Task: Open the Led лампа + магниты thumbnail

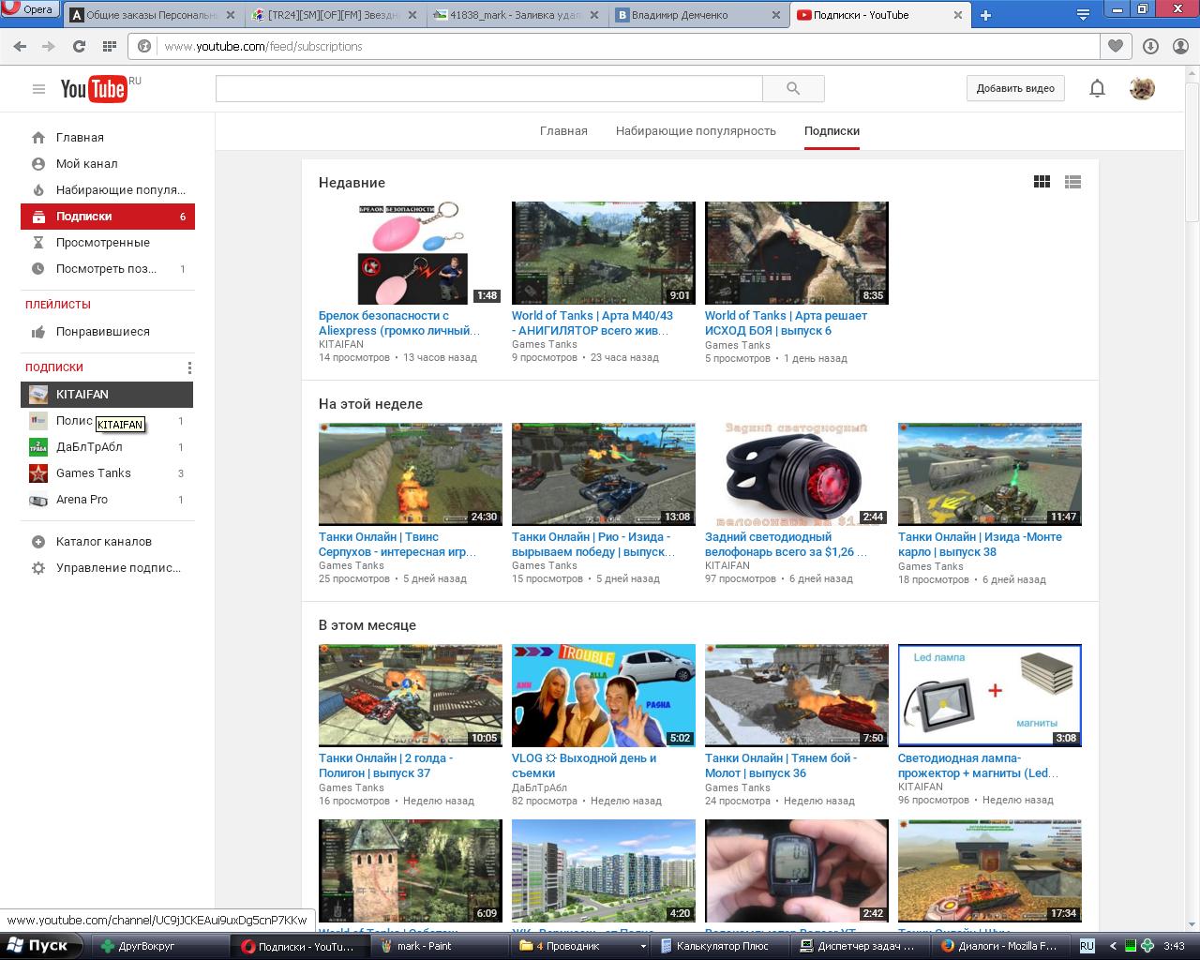Action: [990, 696]
